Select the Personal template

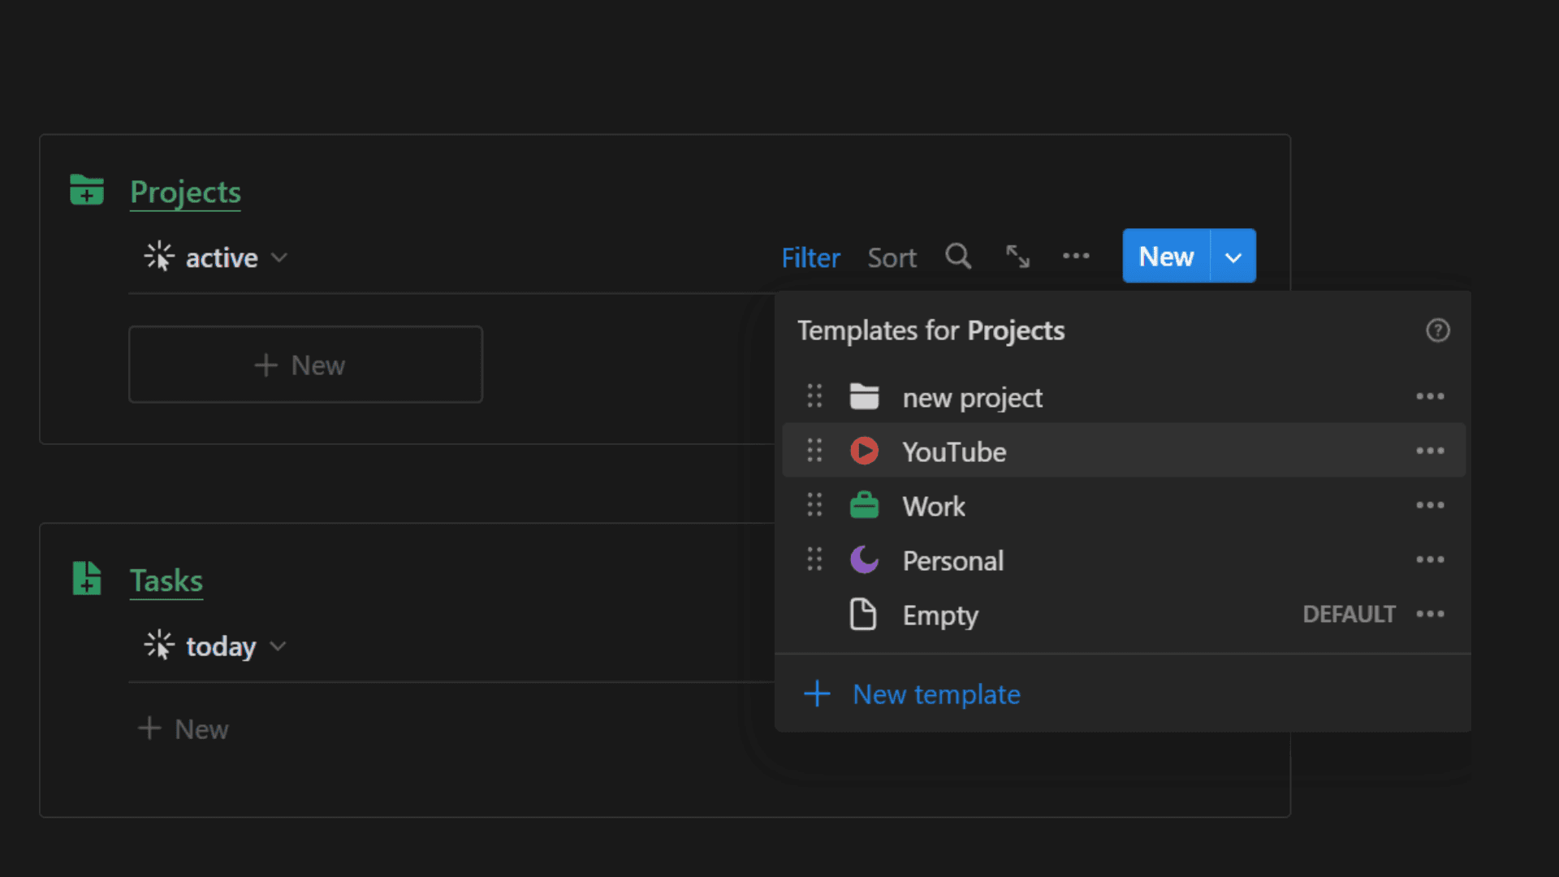1124,560
